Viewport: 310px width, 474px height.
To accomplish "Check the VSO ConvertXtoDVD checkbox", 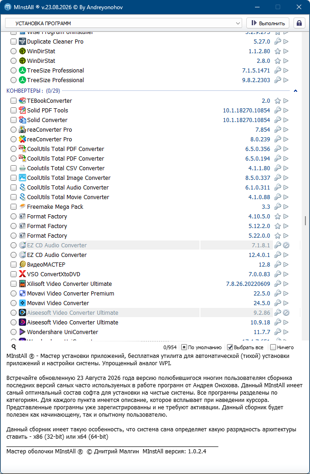I will [x=13, y=274].
